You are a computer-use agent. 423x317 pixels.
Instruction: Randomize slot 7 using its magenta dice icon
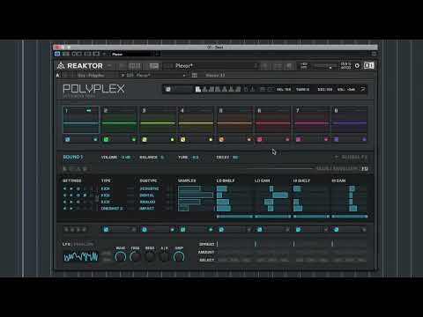(x=298, y=139)
